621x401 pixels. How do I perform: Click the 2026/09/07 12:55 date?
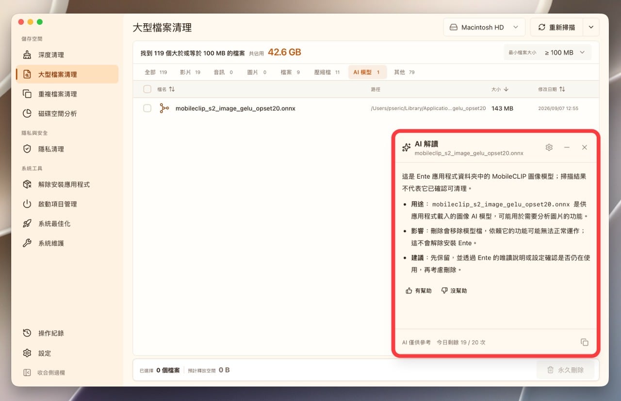click(558, 108)
